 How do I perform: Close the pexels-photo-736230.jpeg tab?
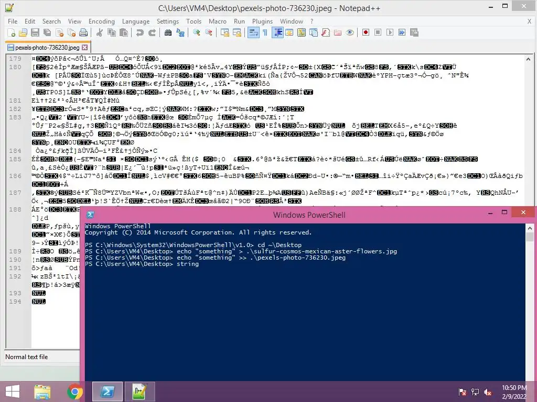[84, 48]
